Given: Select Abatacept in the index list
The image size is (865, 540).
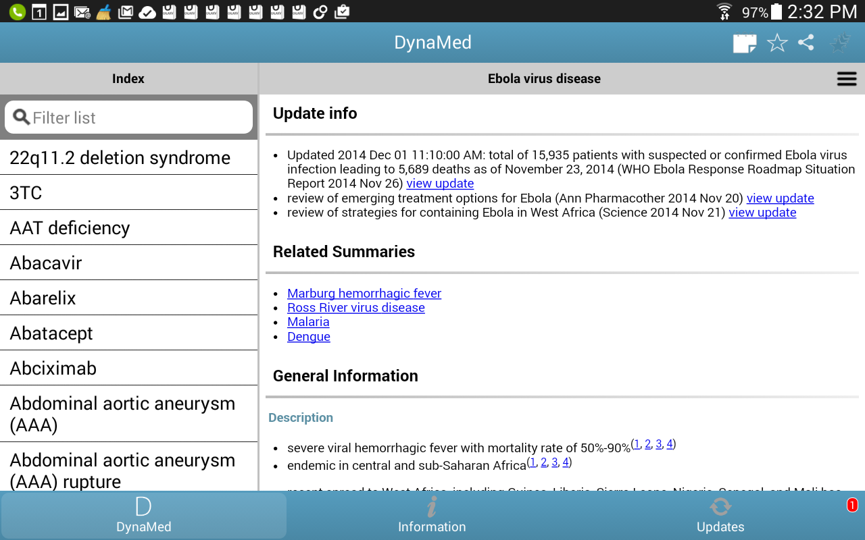Looking at the screenshot, I should [x=128, y=333].
